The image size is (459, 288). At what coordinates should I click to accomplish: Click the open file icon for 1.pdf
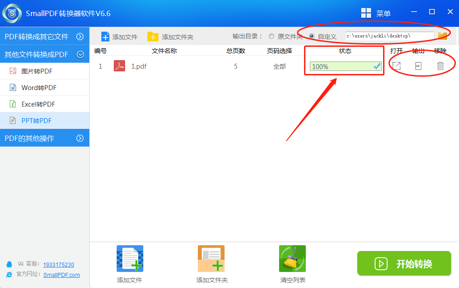(396, 66)
